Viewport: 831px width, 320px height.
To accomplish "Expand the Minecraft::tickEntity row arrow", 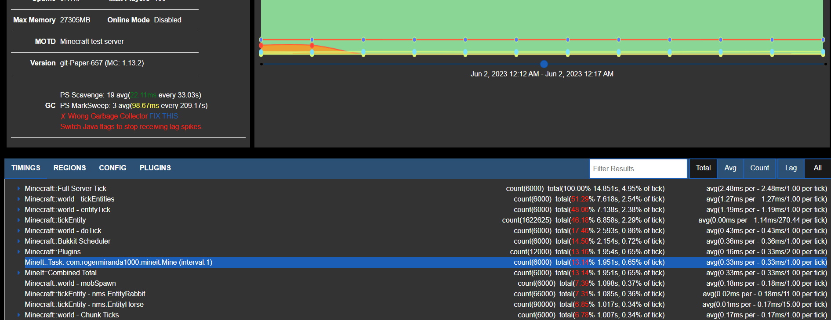I will pos(19,220).
